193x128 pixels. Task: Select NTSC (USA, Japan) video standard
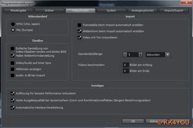(13, 24)
